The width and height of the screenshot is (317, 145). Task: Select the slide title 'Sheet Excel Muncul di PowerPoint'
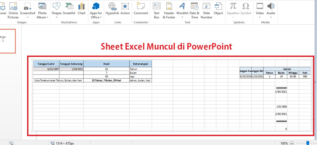click(166, 46)
